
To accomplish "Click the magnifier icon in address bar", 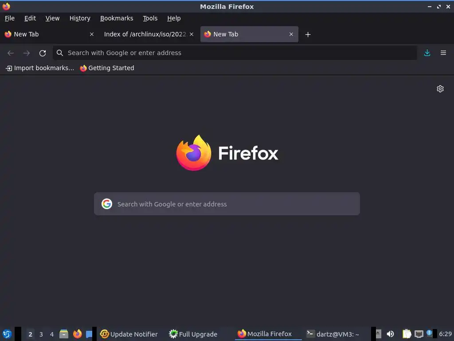I will tap(60, 53).
